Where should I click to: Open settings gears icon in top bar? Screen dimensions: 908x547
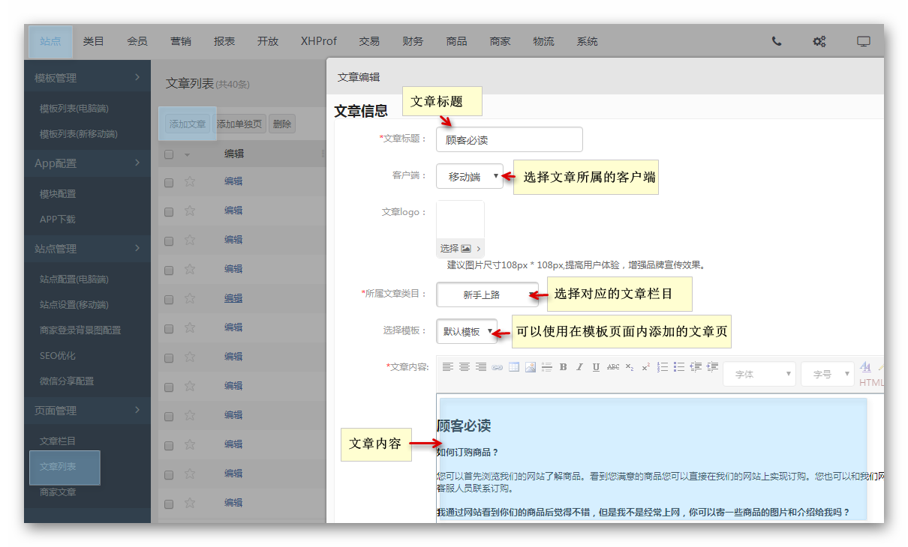[819, 41]
